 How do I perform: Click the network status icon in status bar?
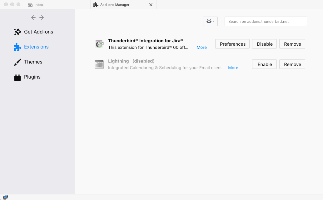(6, 197)
